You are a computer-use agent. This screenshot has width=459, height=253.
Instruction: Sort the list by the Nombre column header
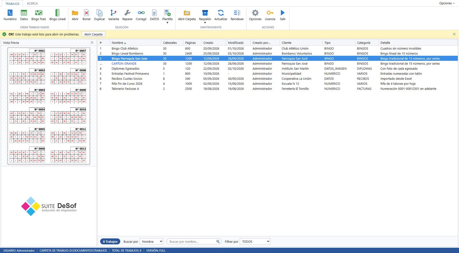pos(135,43)
